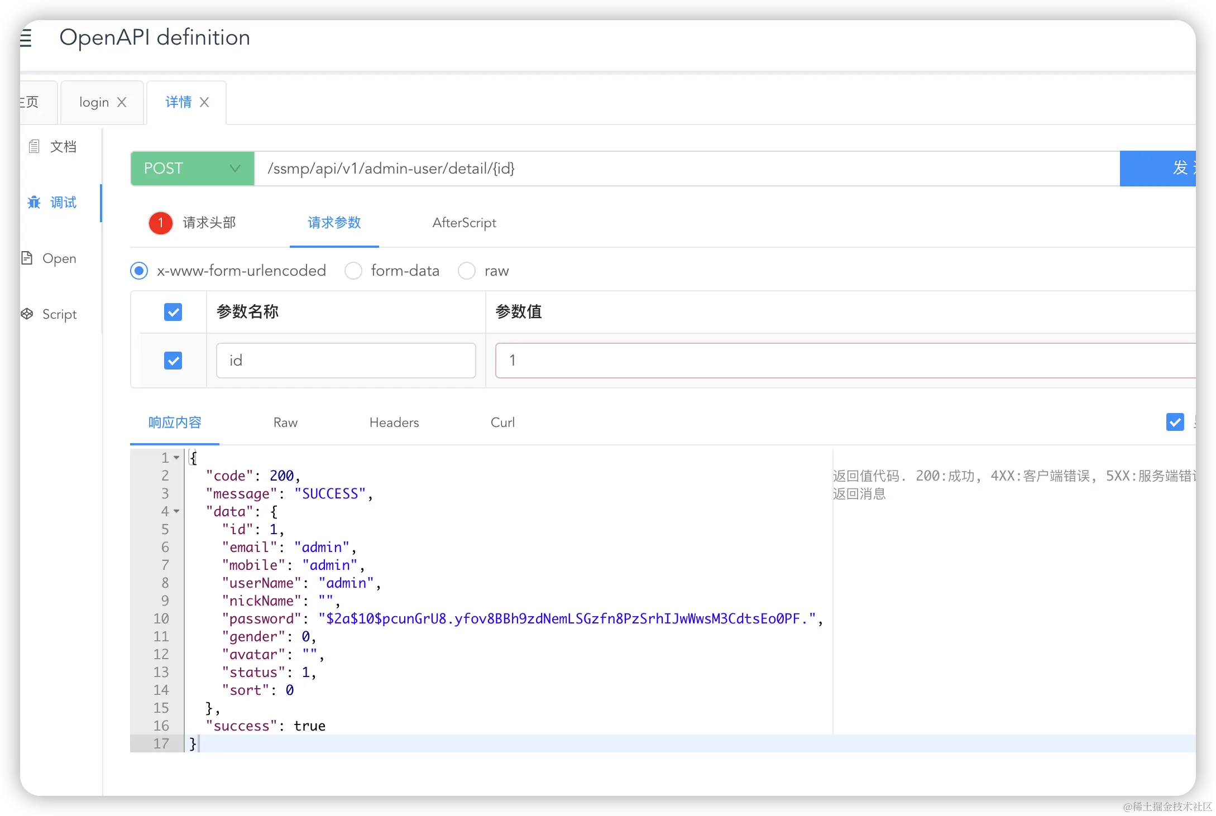The image size is (1216, 816).
Task: Close the login tab
Action: coord(122,102)
